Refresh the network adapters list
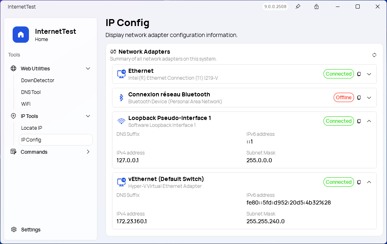The width and height of the screenshot is (387, 244). pos(374,55)
